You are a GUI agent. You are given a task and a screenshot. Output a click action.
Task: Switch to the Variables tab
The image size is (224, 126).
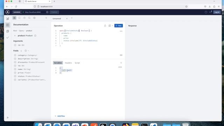coord(58,63)
